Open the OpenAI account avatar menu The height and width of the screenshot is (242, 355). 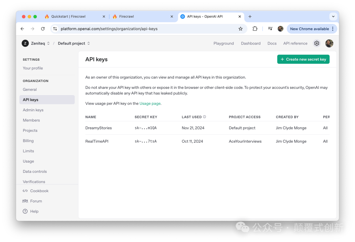coord(329,43)
